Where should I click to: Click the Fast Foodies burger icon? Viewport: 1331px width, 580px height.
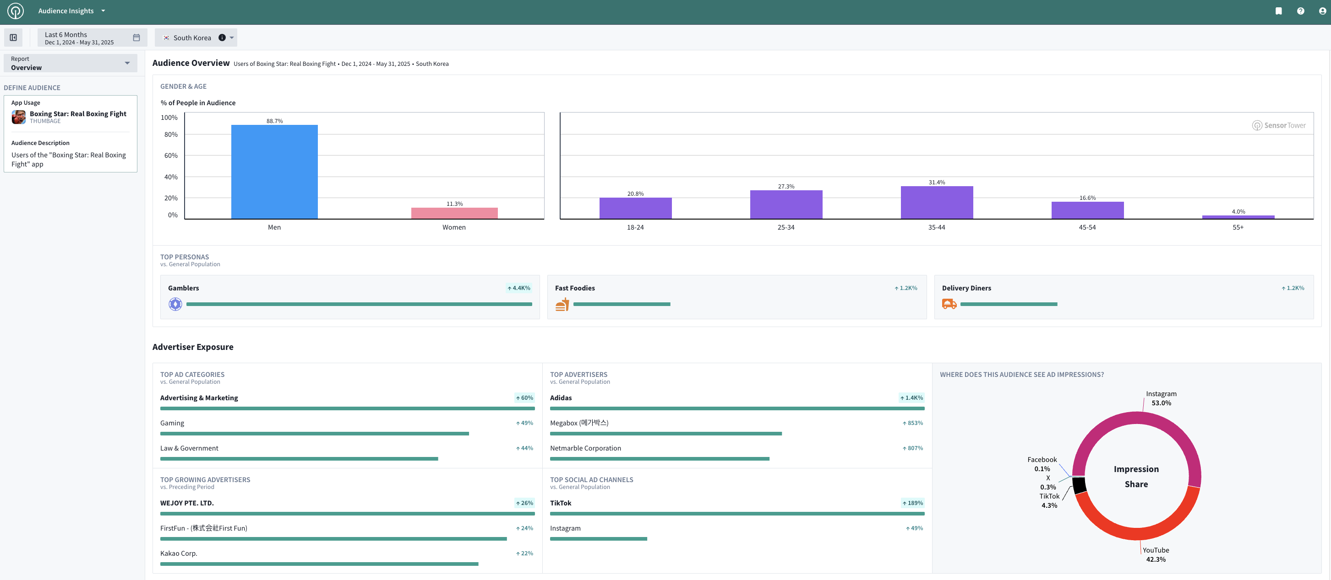[562, 305]
